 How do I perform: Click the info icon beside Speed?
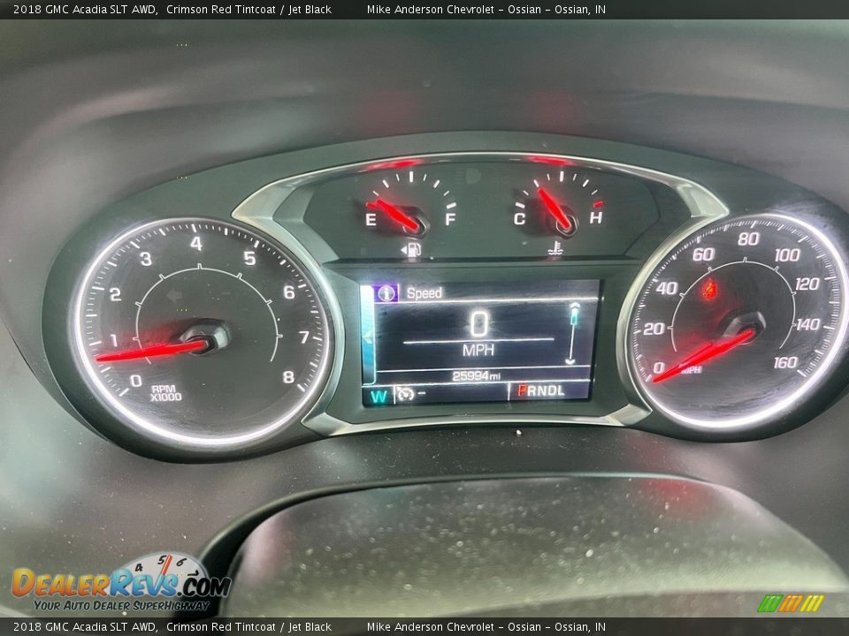click(x=386, y=293)
